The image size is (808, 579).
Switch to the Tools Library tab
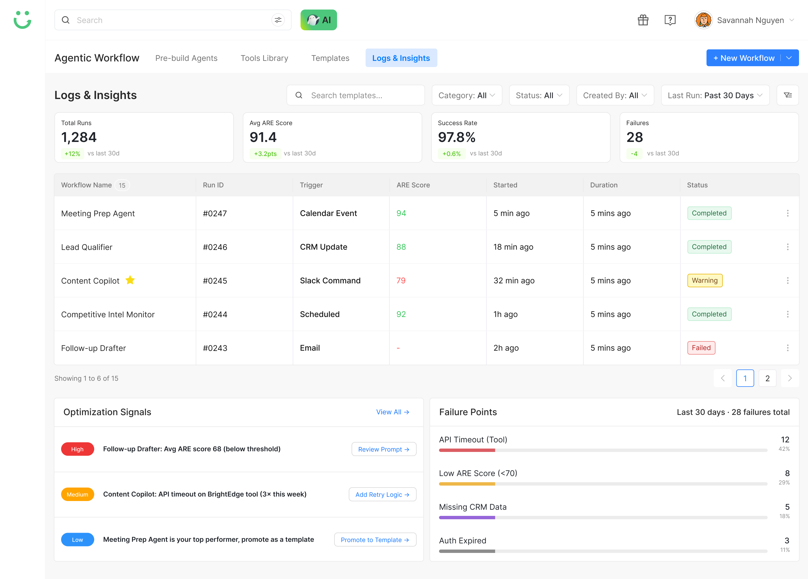pos(264,58)
